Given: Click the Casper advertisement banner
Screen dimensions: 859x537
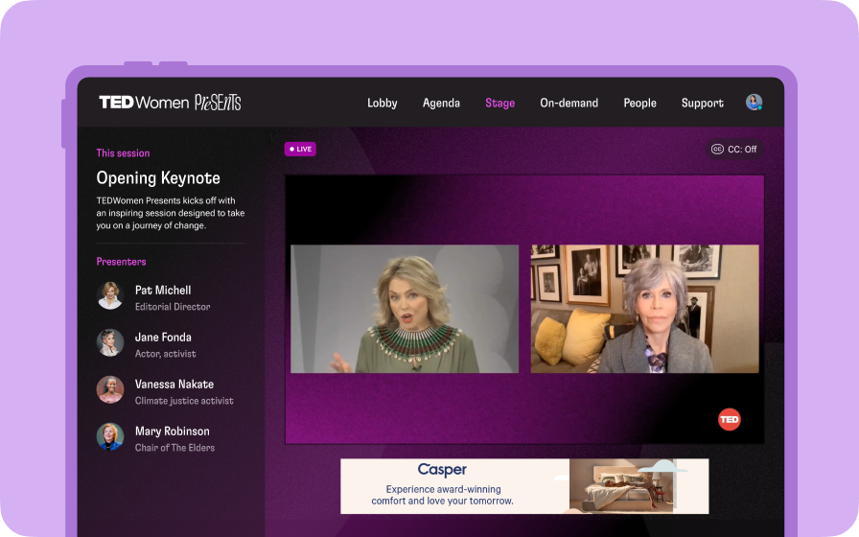Looking at the screenshot, I should pos(524,486).
